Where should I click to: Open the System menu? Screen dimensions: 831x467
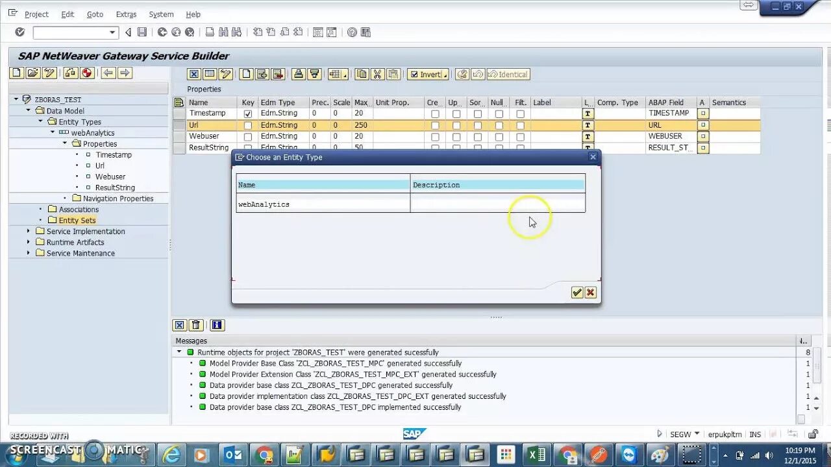tap(161, 14)
